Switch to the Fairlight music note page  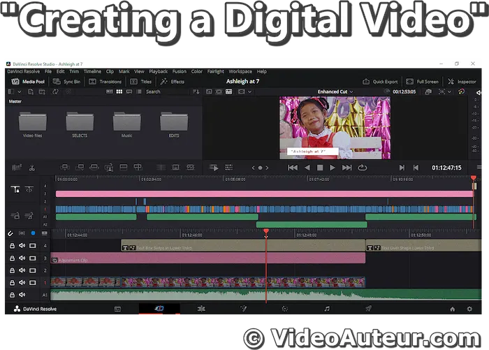coord(326,309)
